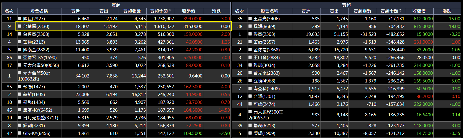Sort by 賣出 column in the 買超 table

point(104,11)
